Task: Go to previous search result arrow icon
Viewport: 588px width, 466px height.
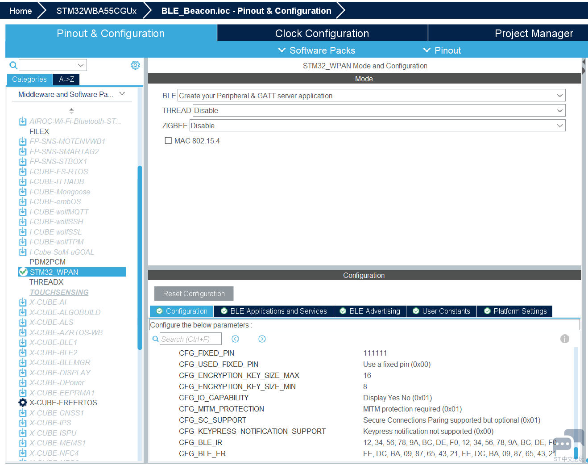Action: tap(236, 339)
